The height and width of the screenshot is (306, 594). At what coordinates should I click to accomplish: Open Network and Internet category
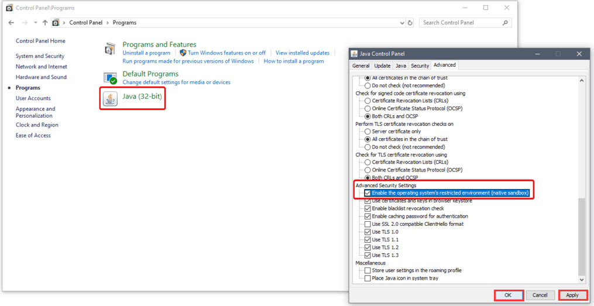click(x=42, y=67)
